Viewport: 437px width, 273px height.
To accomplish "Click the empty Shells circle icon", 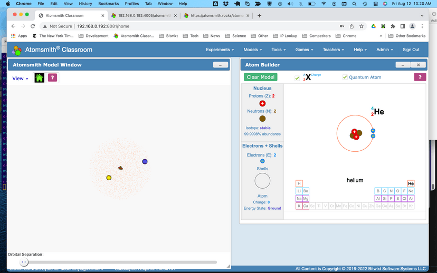I will (262, 181).
